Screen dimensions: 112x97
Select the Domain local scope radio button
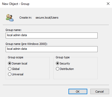click(x=10, y=63)
